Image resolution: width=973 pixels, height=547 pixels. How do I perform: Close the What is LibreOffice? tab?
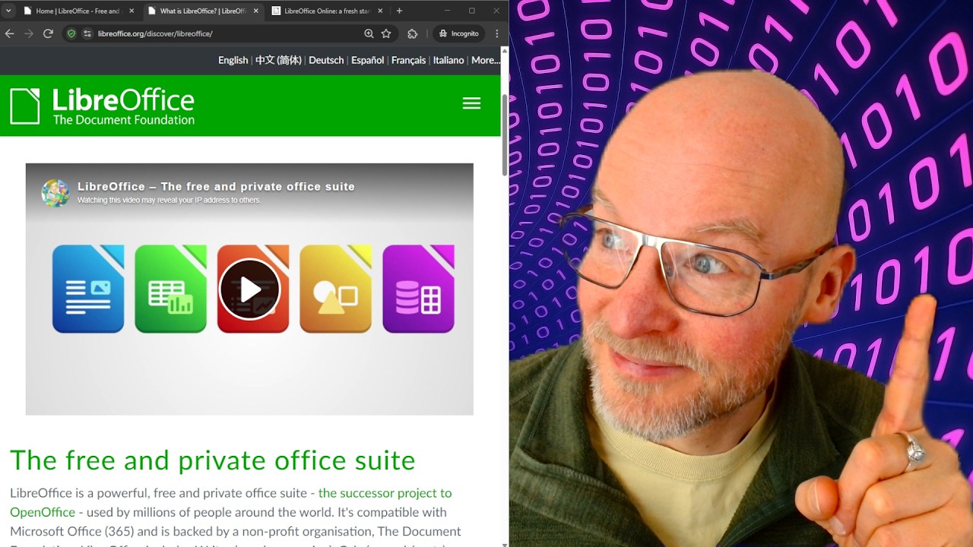(255, 11)
